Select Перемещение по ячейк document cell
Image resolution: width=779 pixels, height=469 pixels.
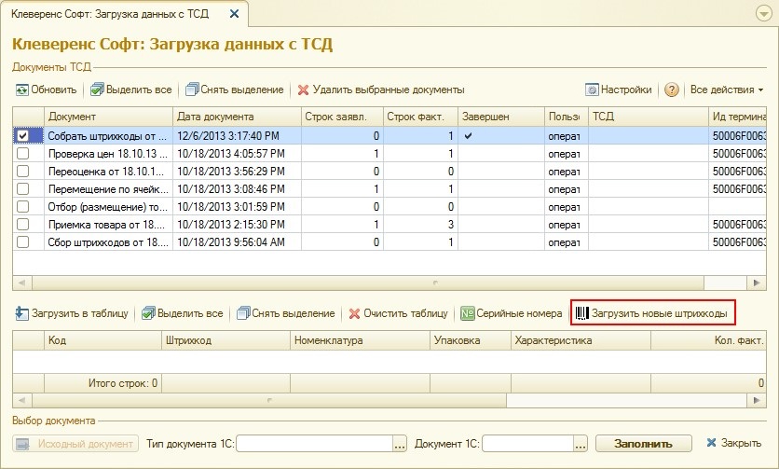pyautogui.click(x=108, y=189)
